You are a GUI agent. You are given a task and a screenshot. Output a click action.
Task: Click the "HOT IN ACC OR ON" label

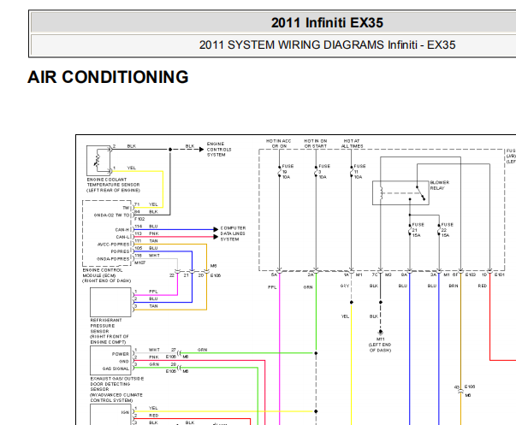[279, 144]
